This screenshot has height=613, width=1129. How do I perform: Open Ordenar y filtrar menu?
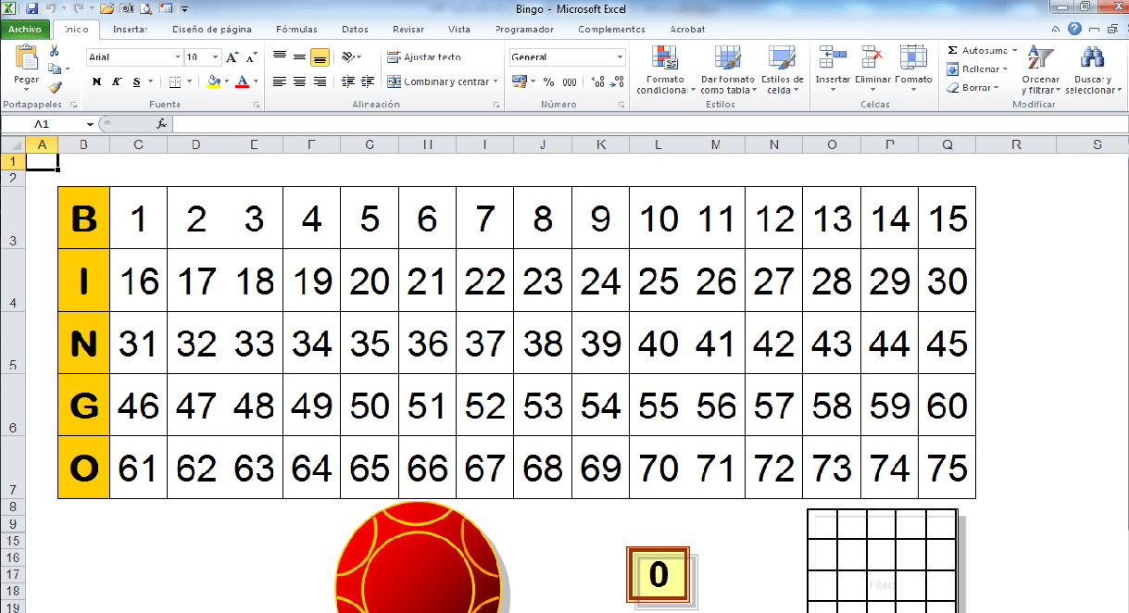pyautogui.click(x=1040, y=69)
